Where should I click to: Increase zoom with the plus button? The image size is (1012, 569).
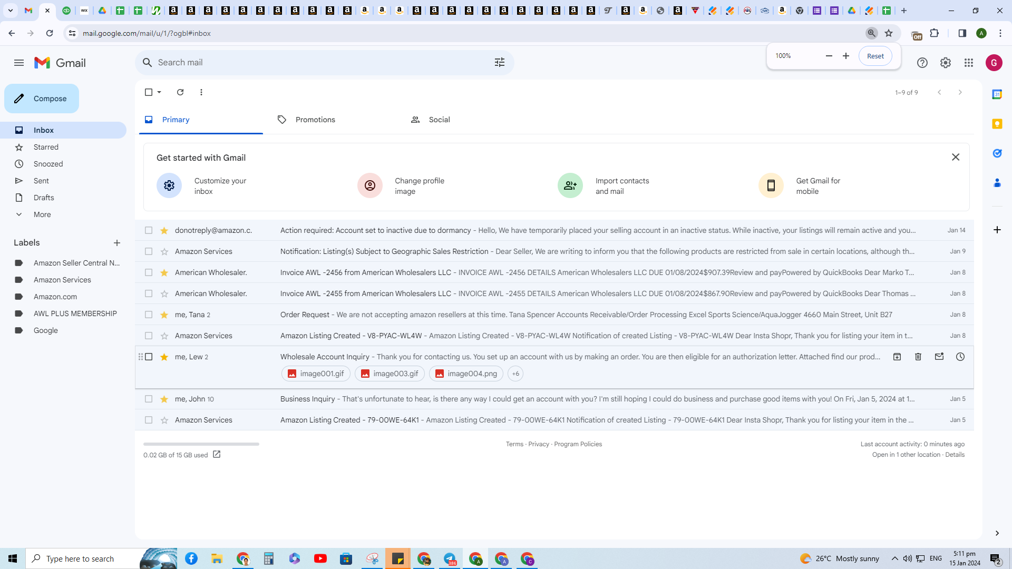pyautogui.click(x=846, y=56)
